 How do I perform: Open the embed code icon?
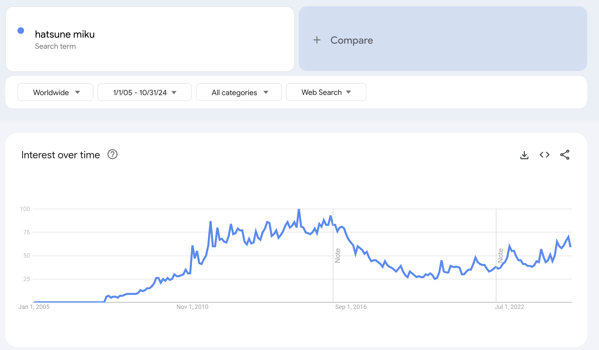(x=544, y=155)
